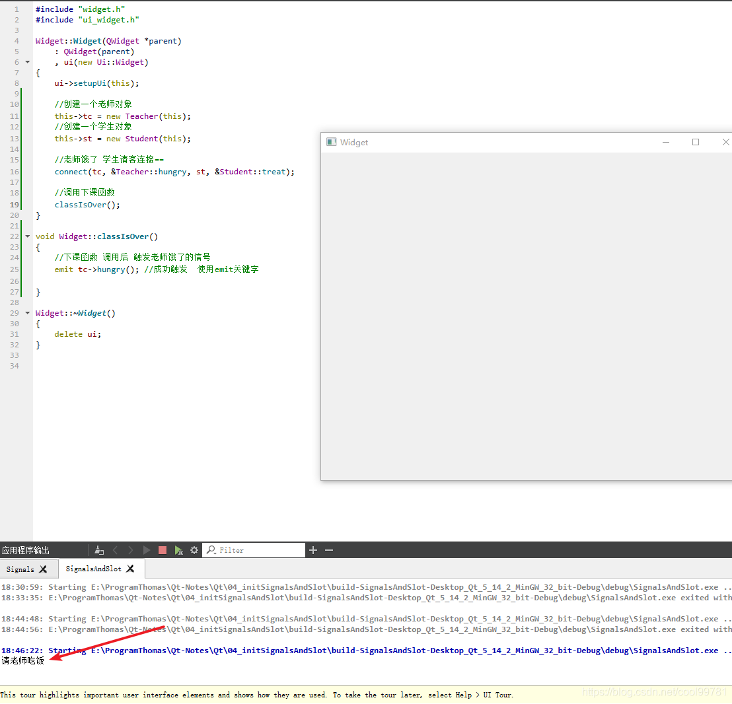Stop the running program with the red square

(x=163, y=550)
